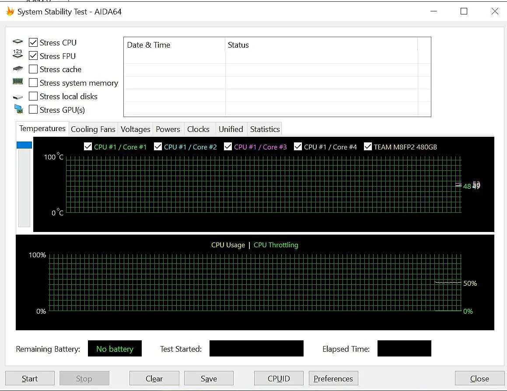
Task: Open the Voltages tab
Action: (136, 129)
